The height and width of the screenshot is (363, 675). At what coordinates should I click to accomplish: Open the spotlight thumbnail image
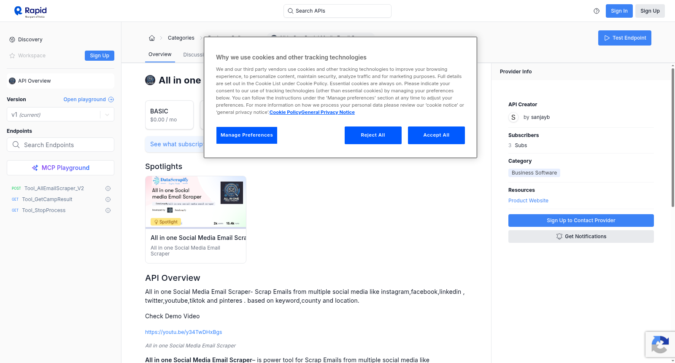click(196, 202)
